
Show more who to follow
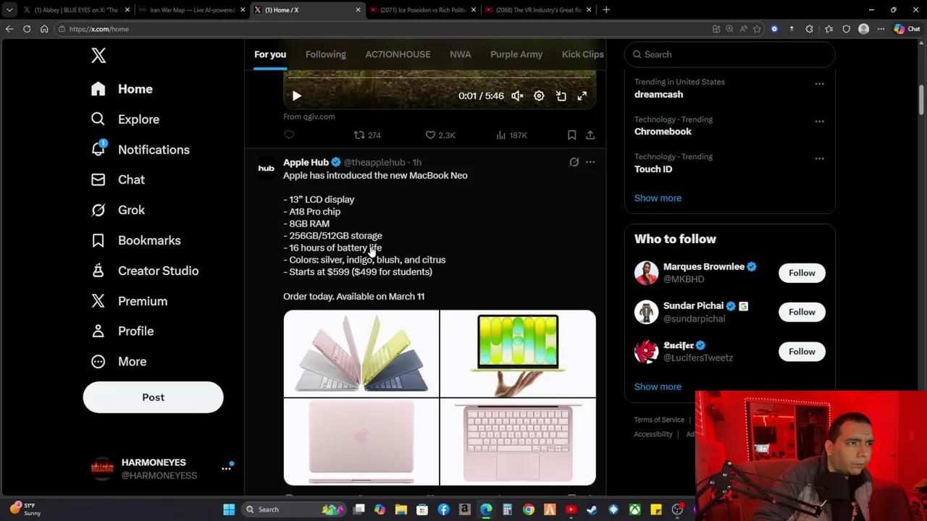(x=658, y=386)
